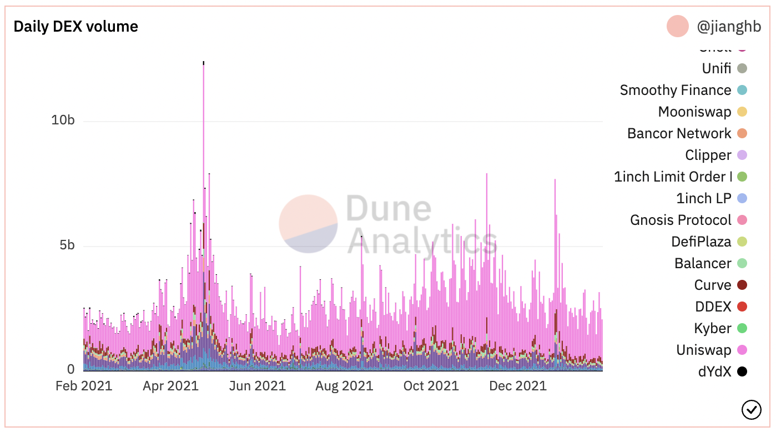
Task: Toggle Clipper series label in legend
Action: [708, 155]
